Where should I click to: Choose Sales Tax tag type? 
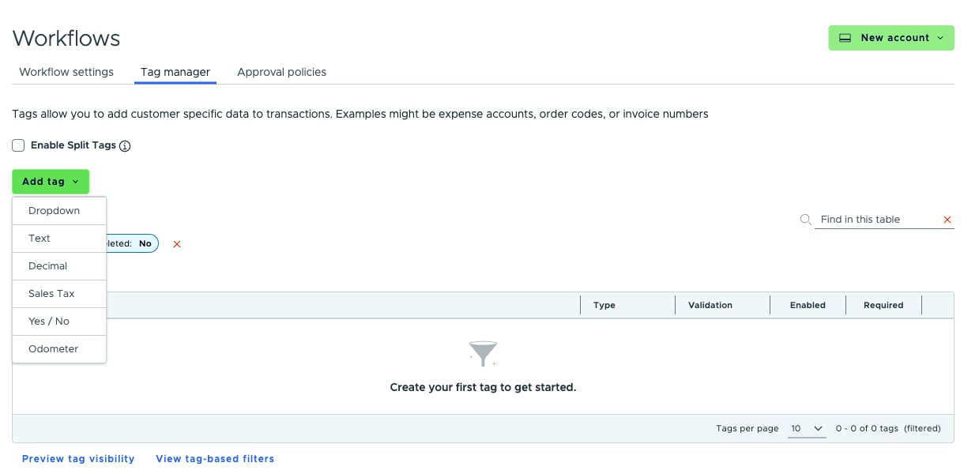(59, 294)
